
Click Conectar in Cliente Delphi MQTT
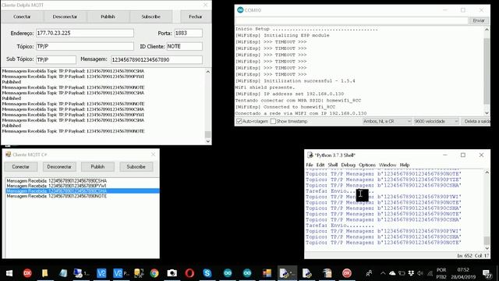(22, 16)
